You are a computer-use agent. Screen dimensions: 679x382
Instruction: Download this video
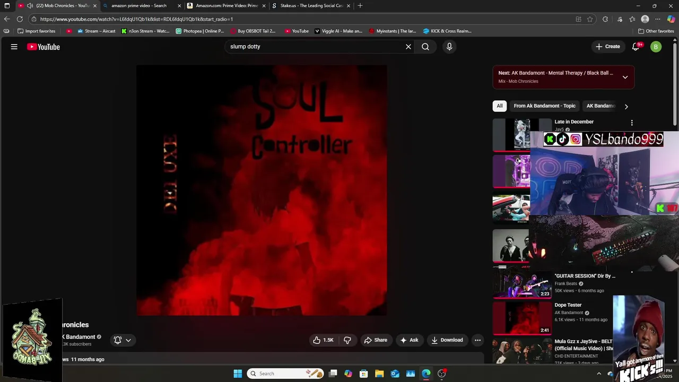[x=447, y=340]
